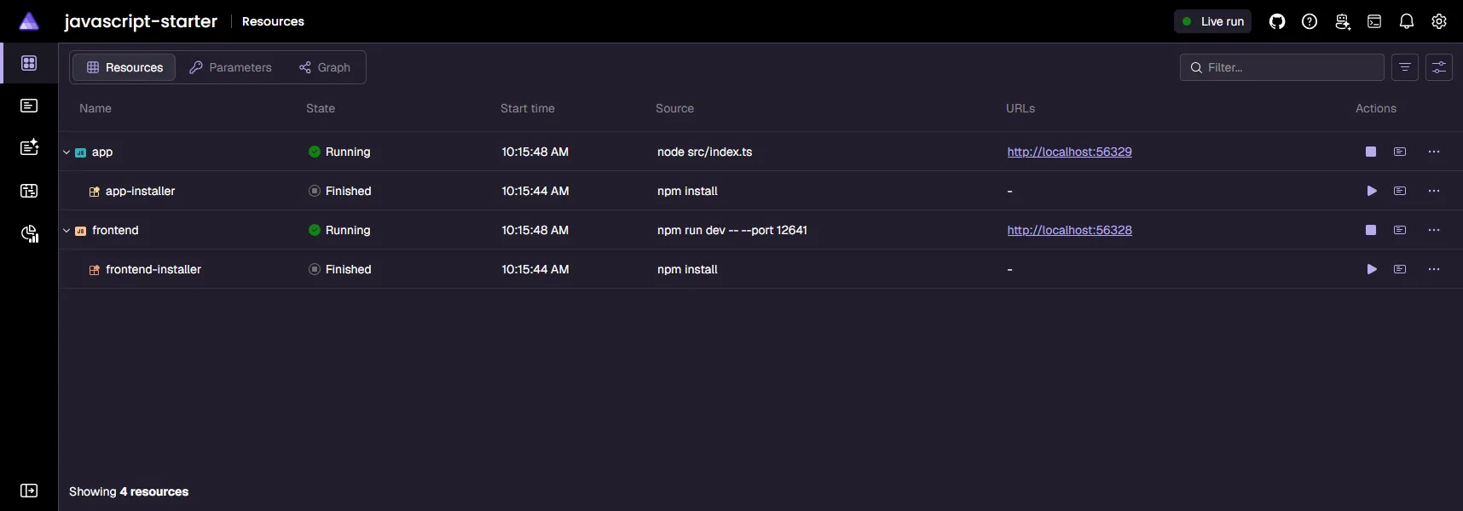The height and width of the screenshot is (511, 1463).
Task: Switch to the Graph tab
Action: (325, 67)
